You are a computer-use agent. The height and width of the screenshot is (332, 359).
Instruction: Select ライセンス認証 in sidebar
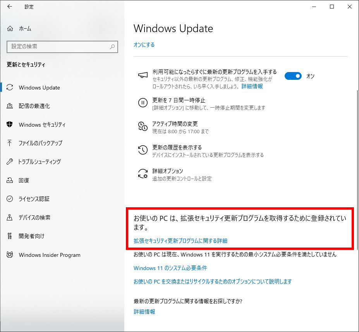coord(34,199)
